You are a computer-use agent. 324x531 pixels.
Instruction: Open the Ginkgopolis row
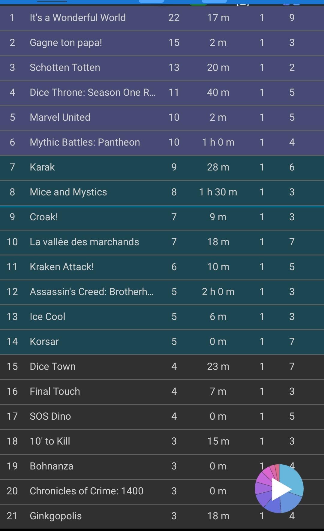pyautogui.click(x=162, y=516)
